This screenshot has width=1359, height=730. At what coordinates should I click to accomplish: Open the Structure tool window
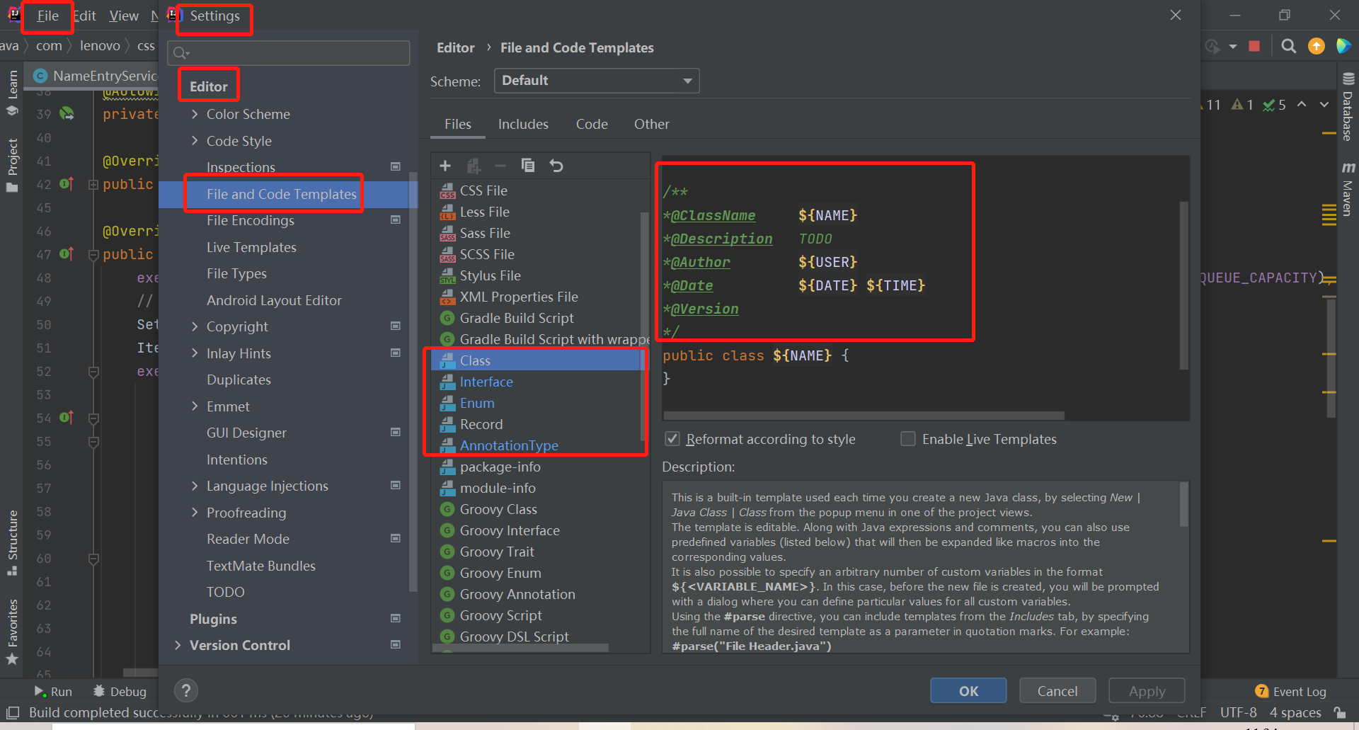(12, 542)
